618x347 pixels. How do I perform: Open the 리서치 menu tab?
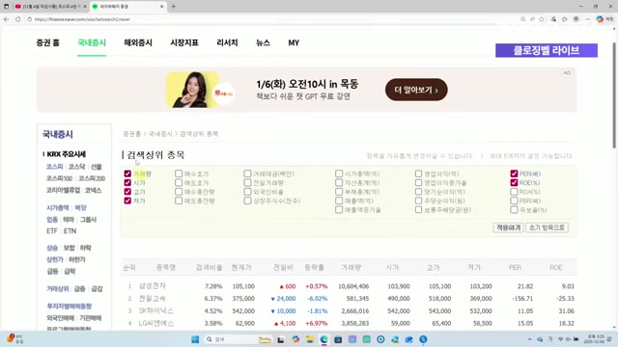tap(227, 42)
